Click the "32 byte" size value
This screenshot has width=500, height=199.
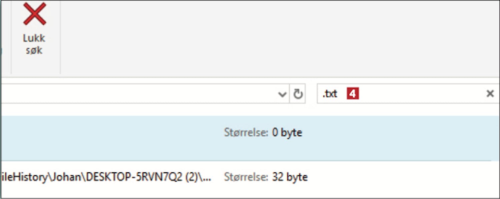[x=290, y=177]
